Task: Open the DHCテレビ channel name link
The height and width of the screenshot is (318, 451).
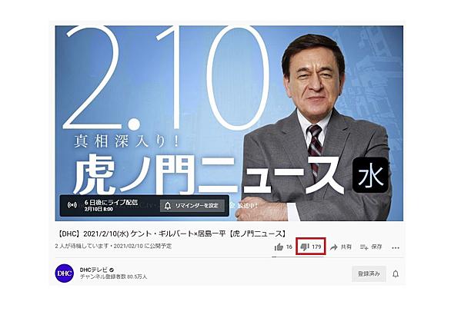Action: [x=94, y=270]
